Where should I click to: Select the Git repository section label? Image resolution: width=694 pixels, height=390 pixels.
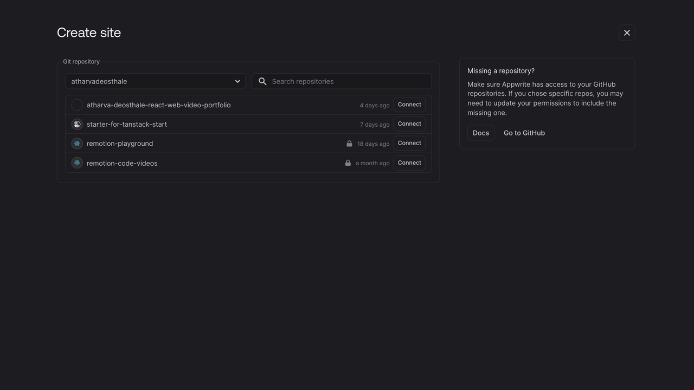coord(81,61)
